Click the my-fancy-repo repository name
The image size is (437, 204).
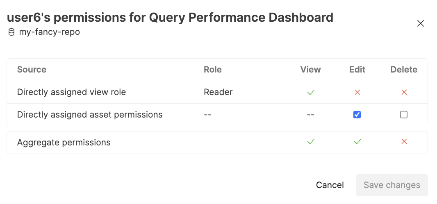click(49, 32)
